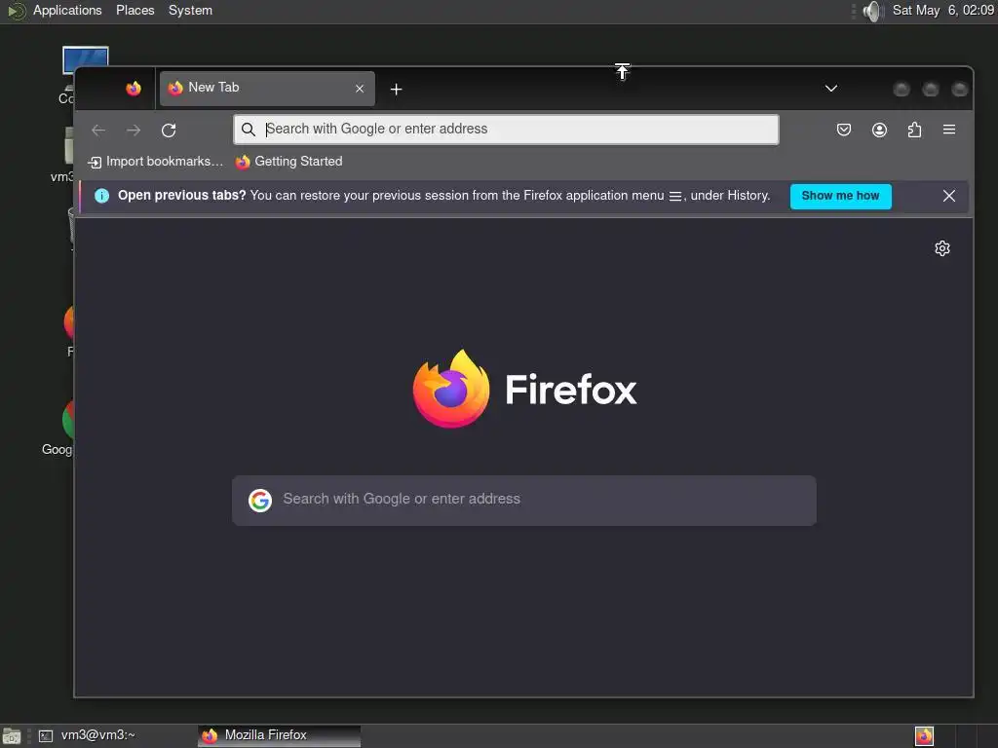The height and width of the screenshot is (748, 998).
Task: Click the Firefox workspace switcher icon bottom right
Action: pyautogui.click(x=924, y=736)
